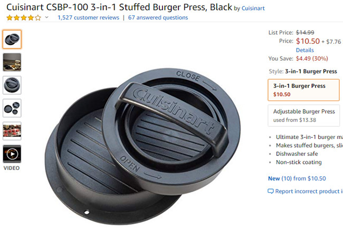This screenshot has width=343, height=228.
Task: Open the 67 answered questions link
Action: pyautogui.click(x=158, y=18)
